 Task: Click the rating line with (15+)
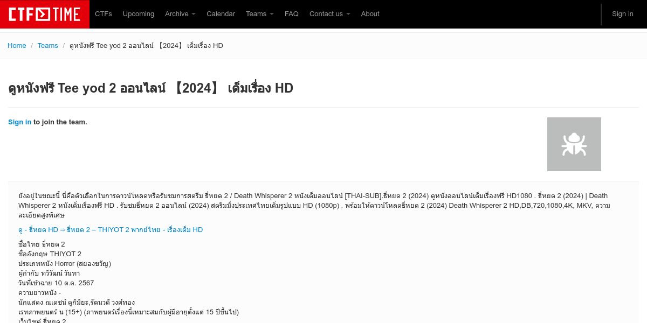pos(128,312)
